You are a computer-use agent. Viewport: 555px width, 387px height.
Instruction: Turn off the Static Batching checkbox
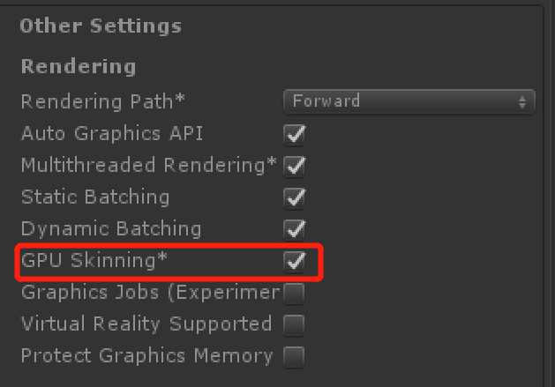click(x=295, y=197)
